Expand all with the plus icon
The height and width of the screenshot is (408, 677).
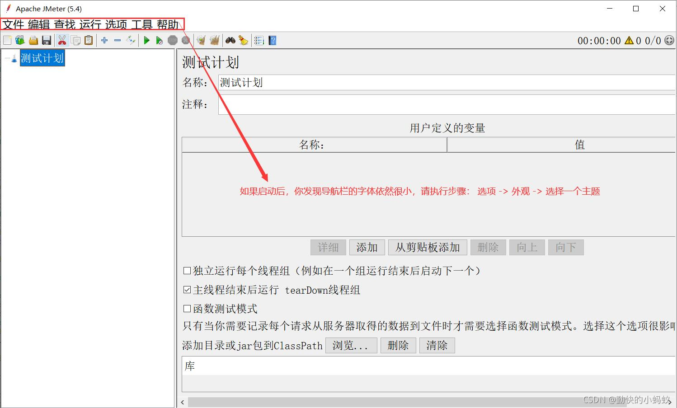point(104,41)
